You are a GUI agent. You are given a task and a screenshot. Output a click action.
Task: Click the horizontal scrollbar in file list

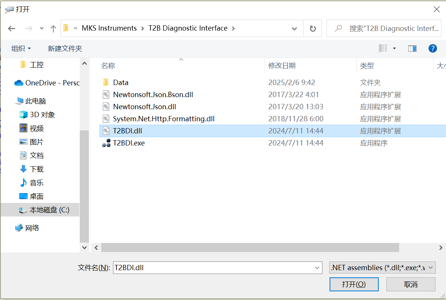pos(250,247)
